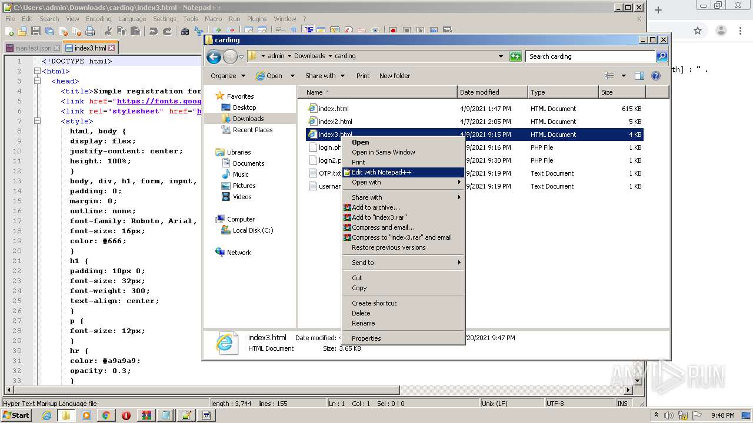Click the Close All icon in Notepad++ toolbar
Screen dimensions: 753x423
click(x=76, y=31)
